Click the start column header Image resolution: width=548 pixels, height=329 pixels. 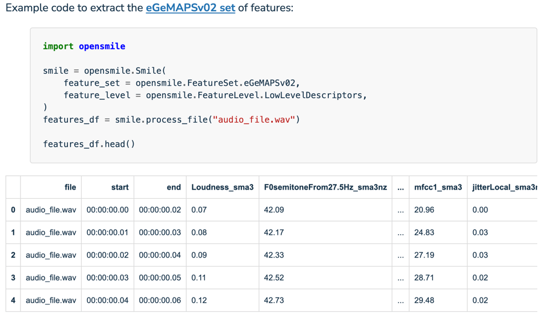121,187
